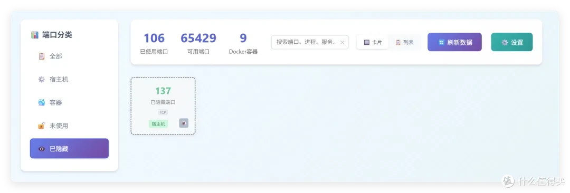Viewport: 570px width, 193px height.
Task: Click the port 137 card
Action: (163, 106)
